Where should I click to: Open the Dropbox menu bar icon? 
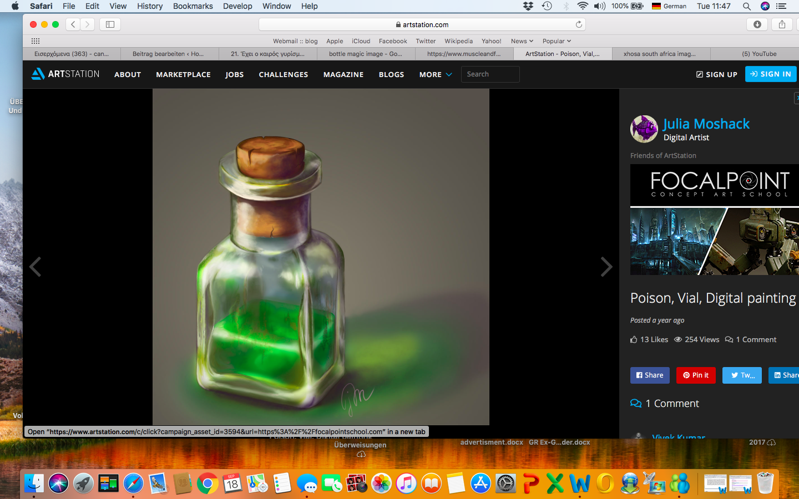tap(528, 6)
